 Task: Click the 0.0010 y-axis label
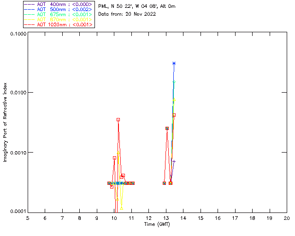[x=18, y=153]
